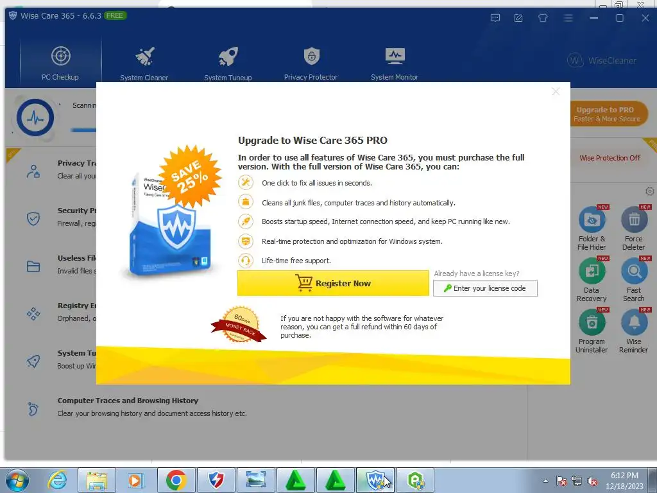Open the Windows Start menu
This screenshot has height=493, width=657.
tap(17, 480)
